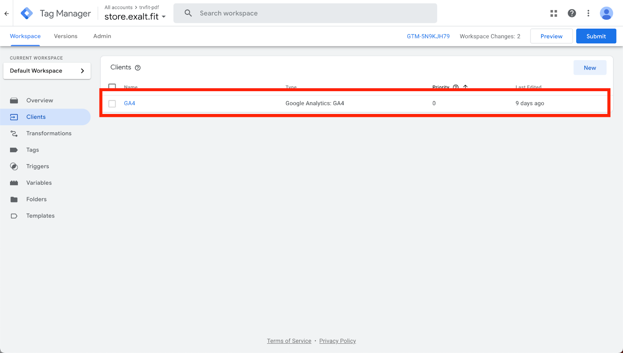This screenshot has width=623, height=353.
Task: Sort by Priority using the arrow
Action: pyautogui.click(x=465, y=87)
